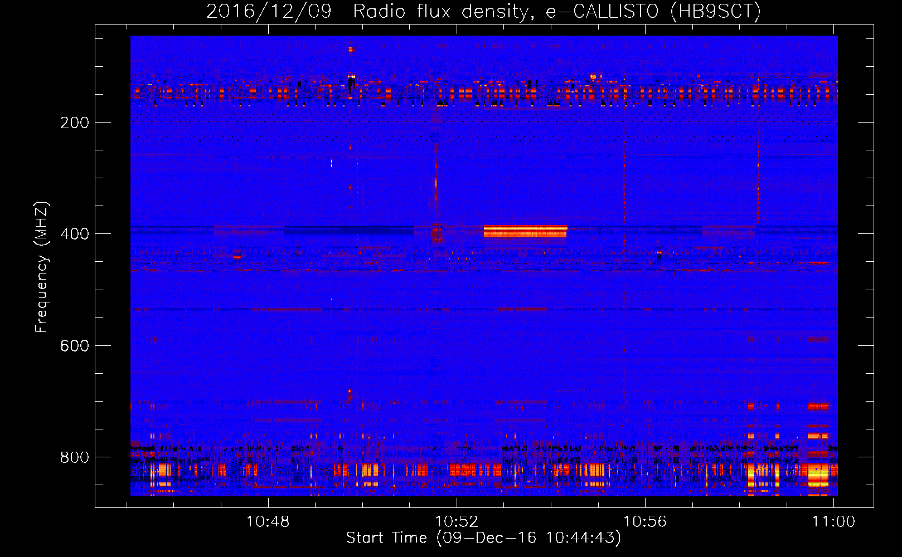Click the plot title 'Radio flux density, e-CALLISTO (HB9SCT)'
902x557 pixels.
(557, 11)
